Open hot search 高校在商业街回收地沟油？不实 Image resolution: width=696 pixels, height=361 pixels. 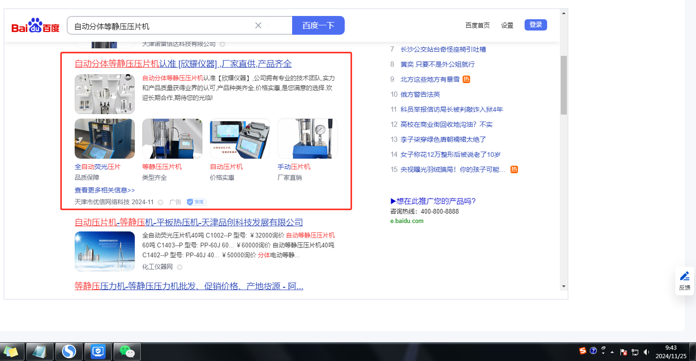click(x=447, y=124)
